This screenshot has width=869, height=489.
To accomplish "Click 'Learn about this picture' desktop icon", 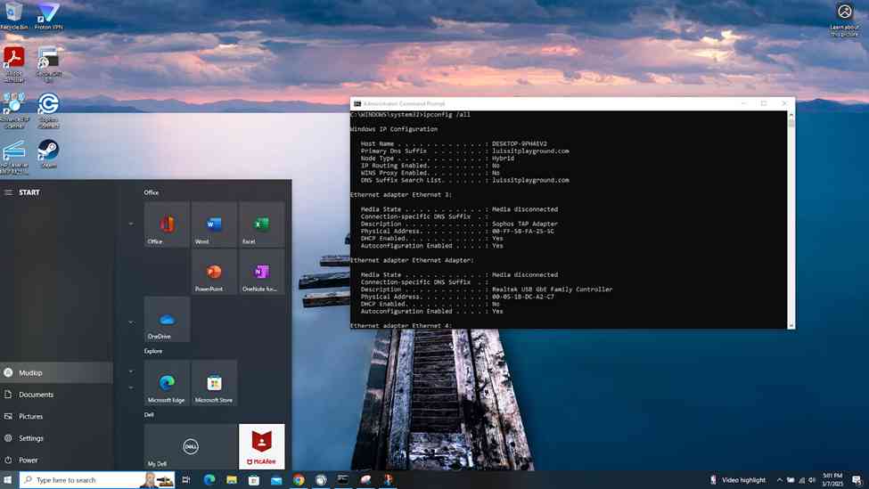I will (x=845, y=20).
